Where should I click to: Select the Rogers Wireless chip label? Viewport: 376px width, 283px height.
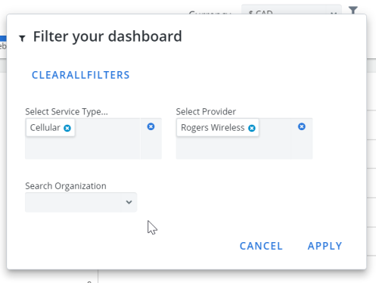(213, 128)
